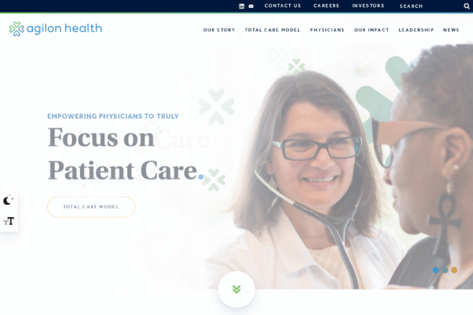Viewport: 473px width, 315px height.
Task: Open the Physicians menu item
Action: point(327,30)
